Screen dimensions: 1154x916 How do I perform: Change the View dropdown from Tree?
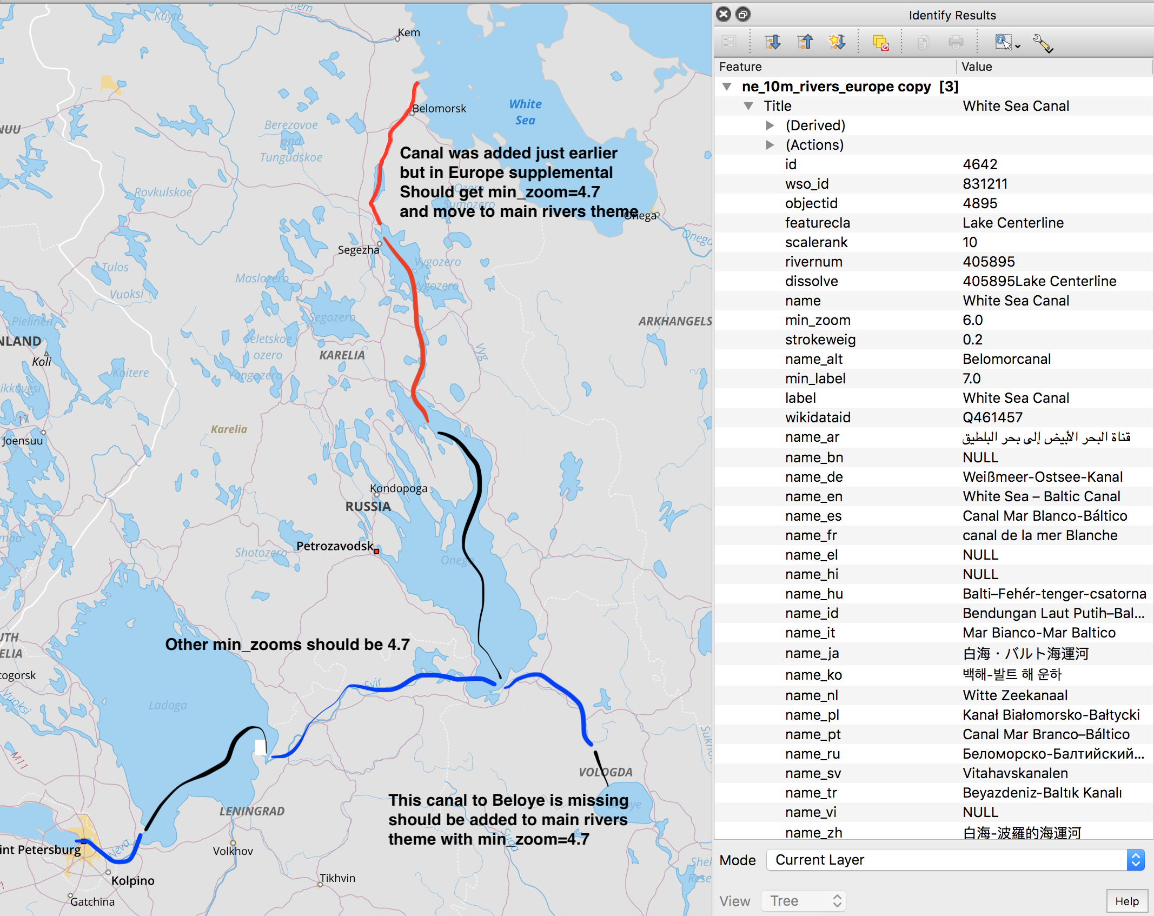coord(803,900)
